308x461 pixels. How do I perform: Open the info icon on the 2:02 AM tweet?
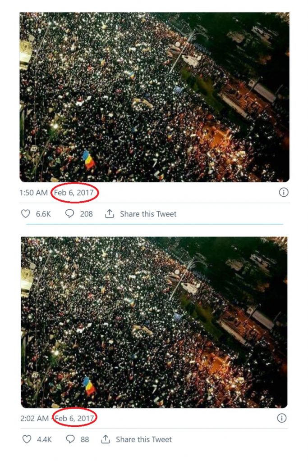282,418
